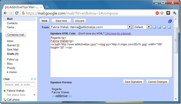
Task: Bookmark this page with the star icon
Action: tap(162, 13)
